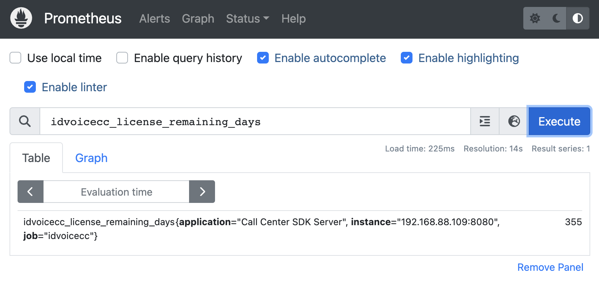Click the search magnifier icon
Viewport: 599px width, 281px height.
(25, 121)
